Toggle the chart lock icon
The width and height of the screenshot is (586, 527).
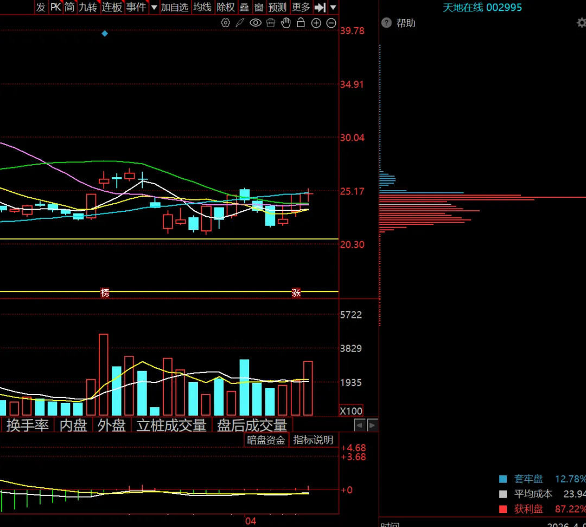tap(301, 23)
